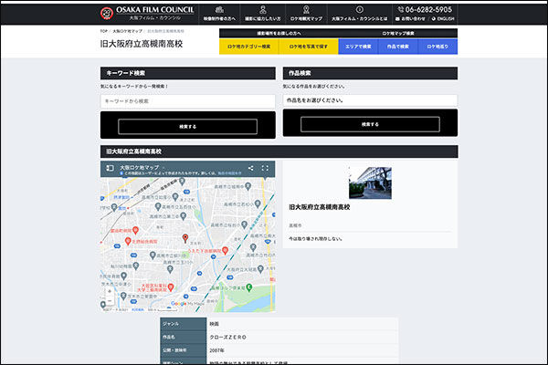Click the center red location pin on map
The width and height of the screenshot is (548, 365).
coord(185,238)
